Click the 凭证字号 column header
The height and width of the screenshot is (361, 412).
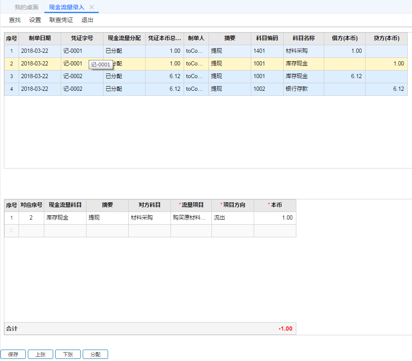point(82,38)
